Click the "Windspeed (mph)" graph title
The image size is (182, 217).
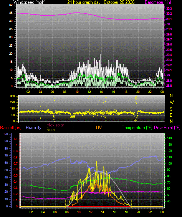[29, 2]
